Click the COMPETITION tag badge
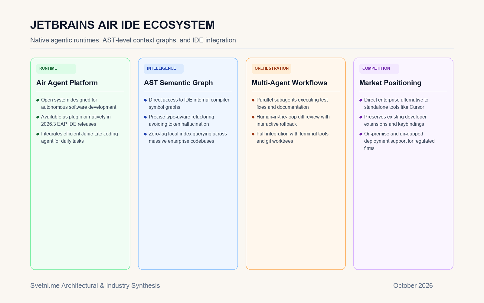The width and height of the screenshot is (484, 303). pos(379,68)
